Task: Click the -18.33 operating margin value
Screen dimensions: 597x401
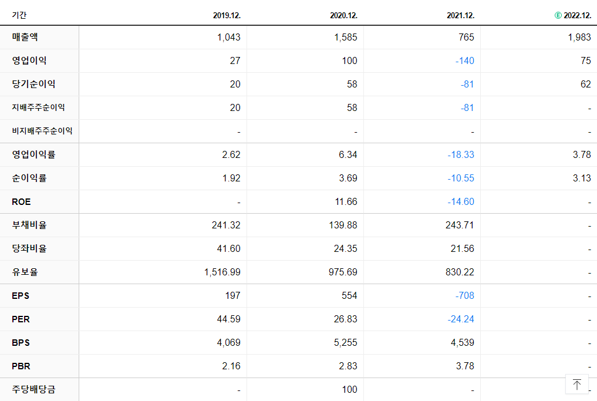Action: click(x=461, y=154)
